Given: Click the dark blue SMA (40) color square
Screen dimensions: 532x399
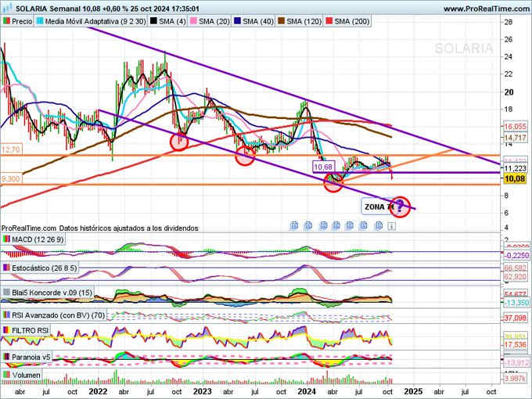Looking at the screenshot, I should (x=237, y=21).
